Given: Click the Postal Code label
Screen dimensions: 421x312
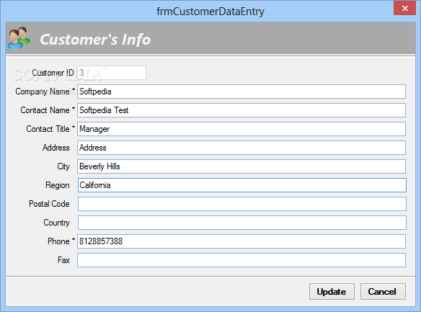Looking at the screenshot, I should (x=49, y=204).
